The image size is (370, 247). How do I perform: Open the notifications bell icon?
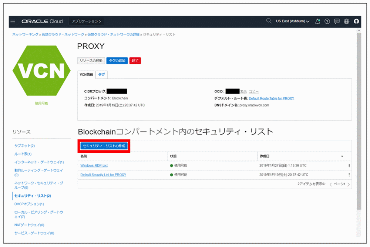coord(317,21)
